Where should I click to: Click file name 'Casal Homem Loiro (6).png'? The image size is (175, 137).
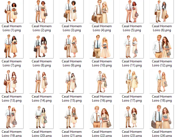[162, 28]
